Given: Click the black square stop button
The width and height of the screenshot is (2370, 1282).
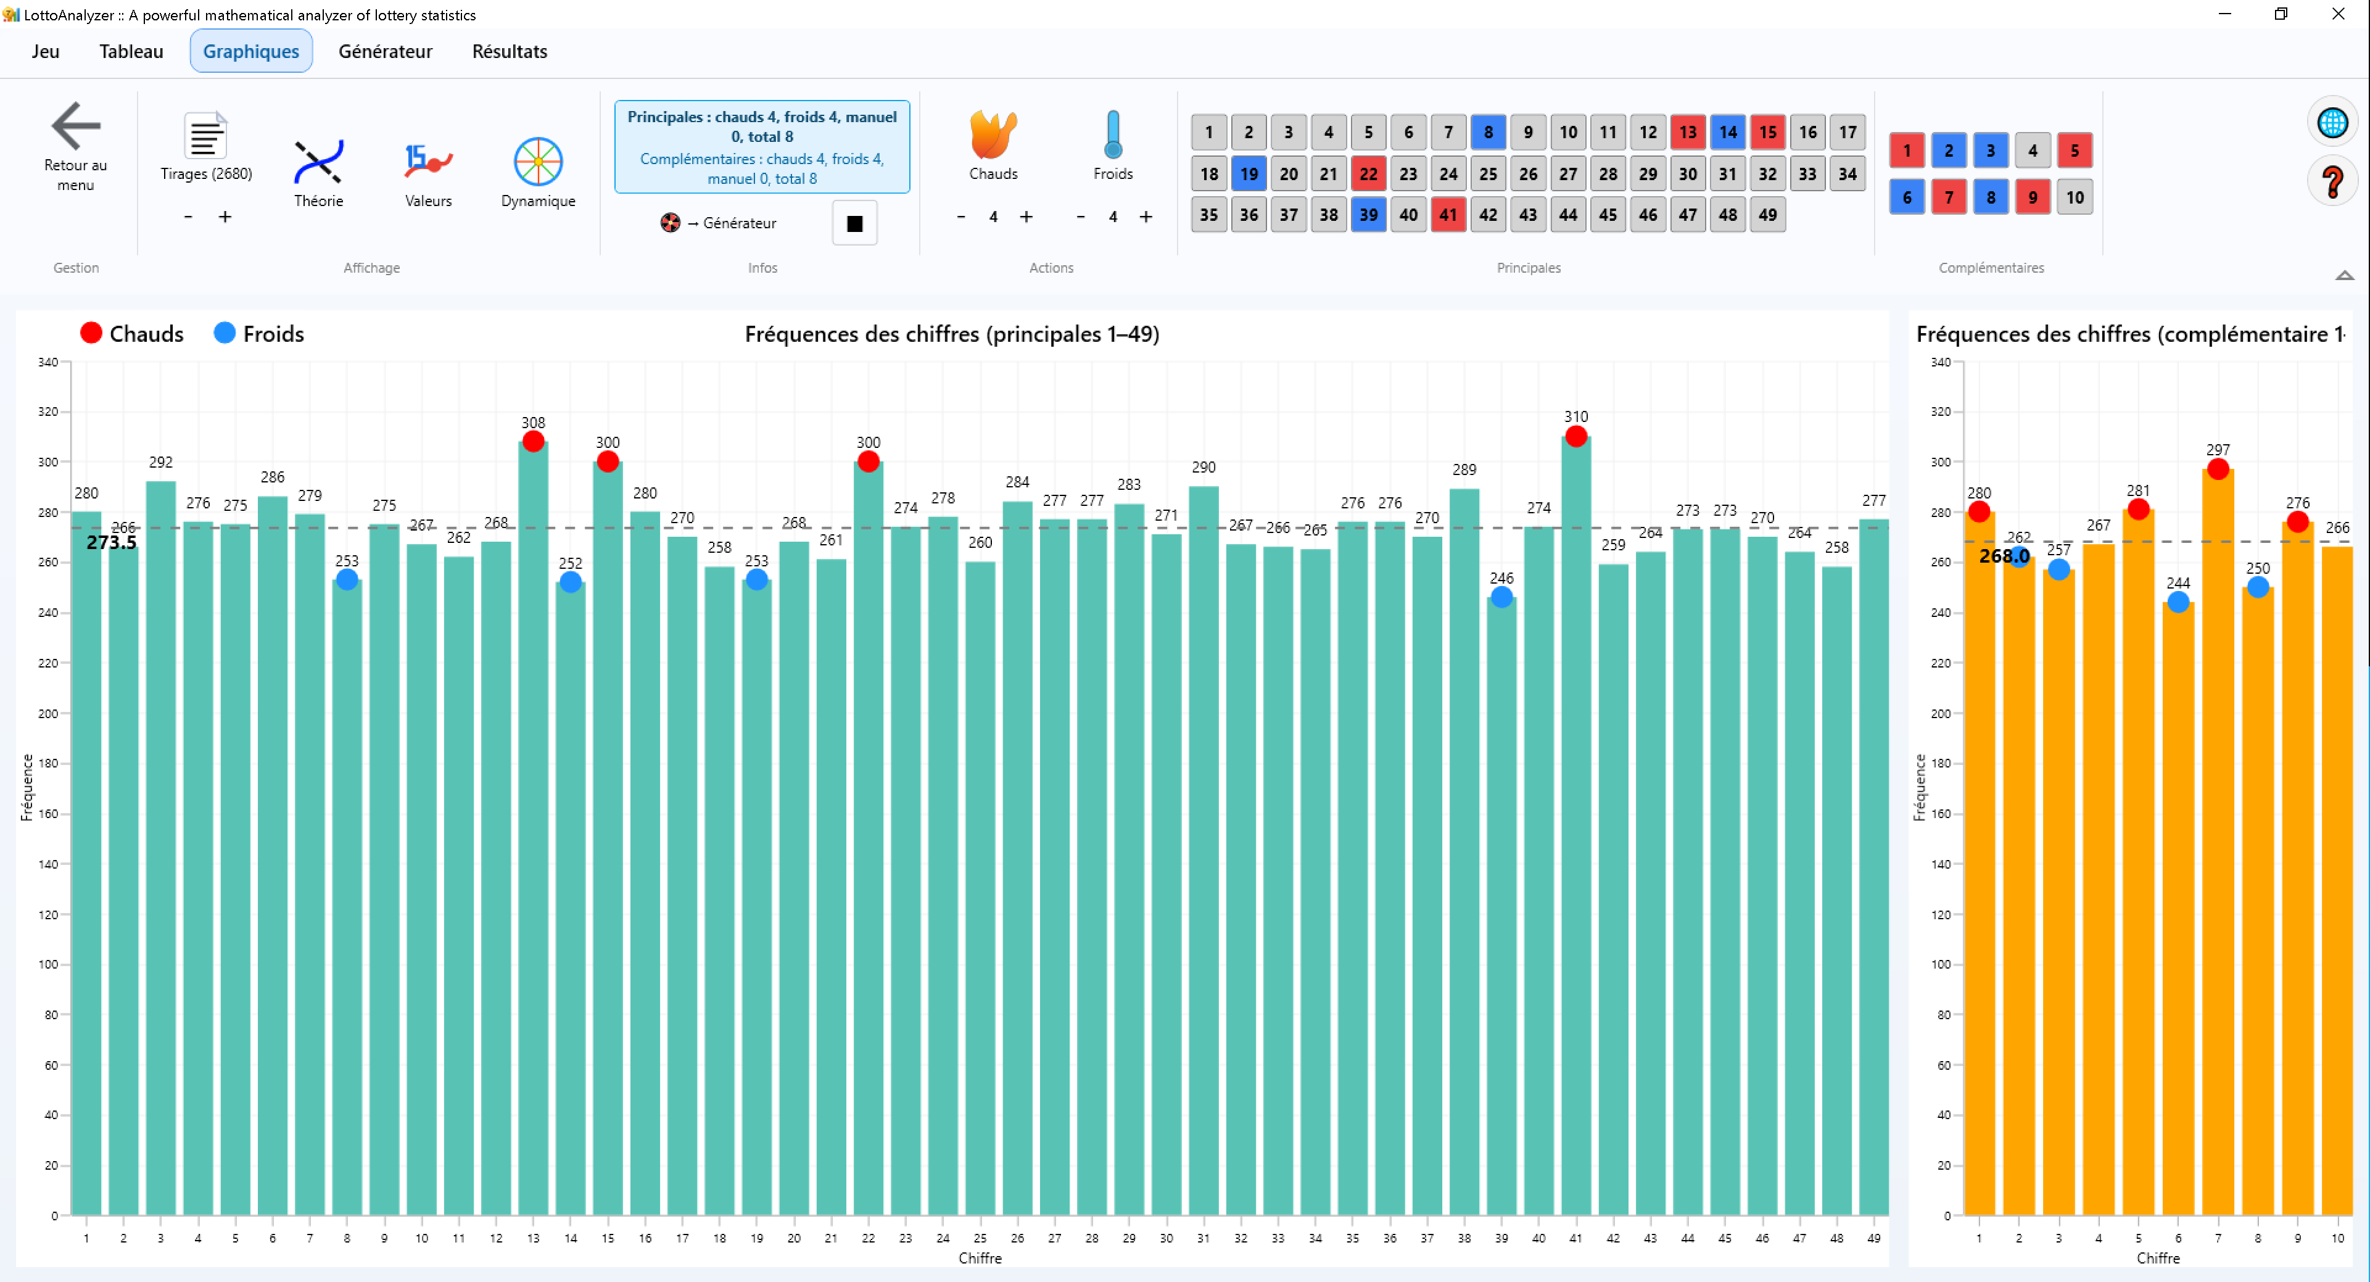Looking at the screenshot, I should (854, 223).
